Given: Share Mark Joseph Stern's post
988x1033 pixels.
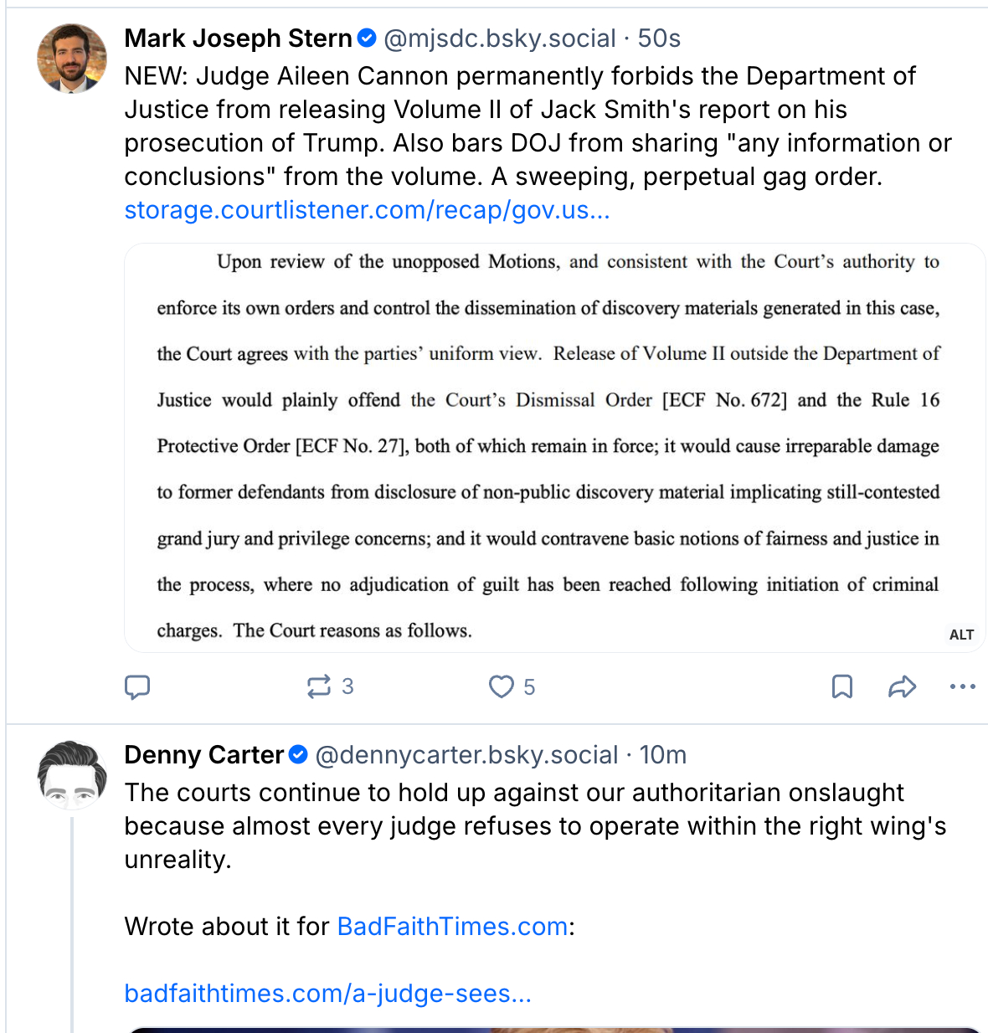Looking at the screenshot, I should click(902, 687).
